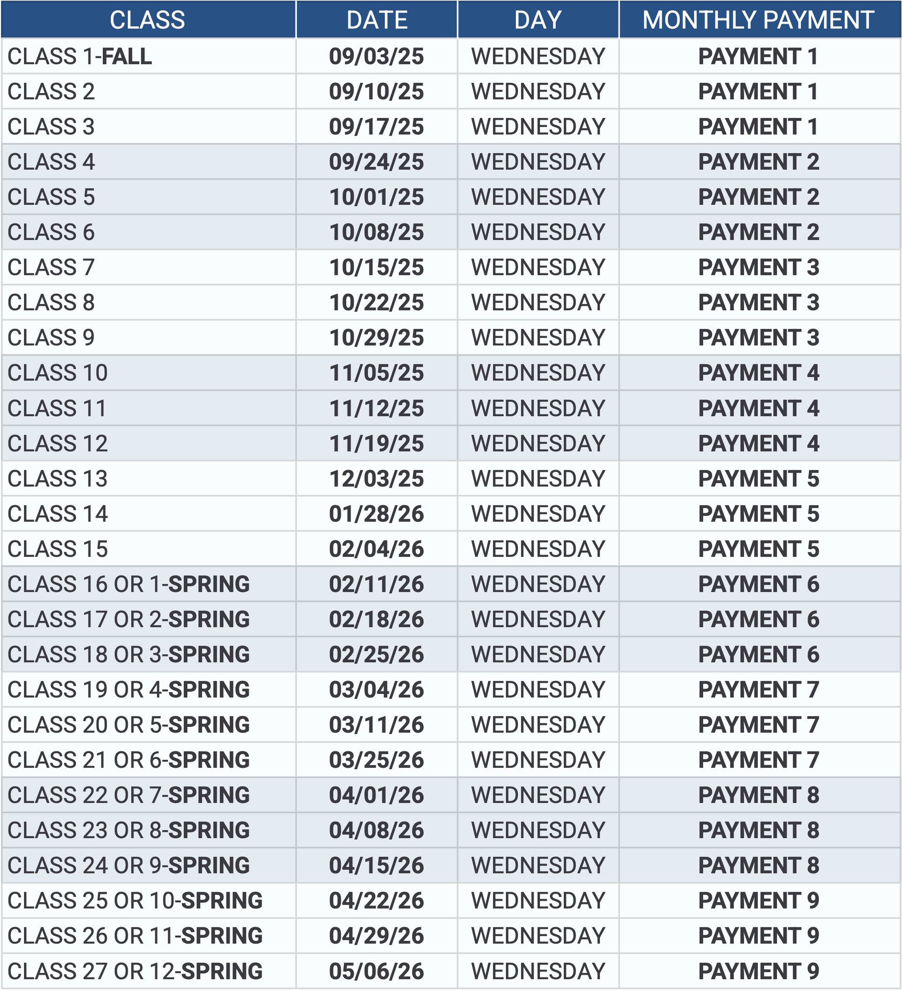Click the 10/01/25 date cell
Image resolution: width=902 pixels, height=990 pixels.
(377, 197)
